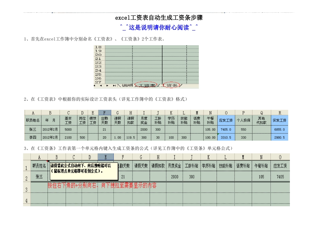318x225 pixels.
Task: Click the 3310.5 cell with green marker
Action: (x=226, y=137)
